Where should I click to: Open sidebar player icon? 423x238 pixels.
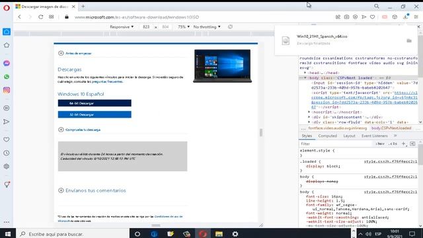[x=7, y=108]
